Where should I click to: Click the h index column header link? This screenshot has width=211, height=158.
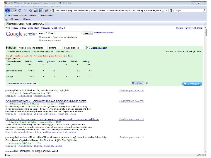(40, 61)
